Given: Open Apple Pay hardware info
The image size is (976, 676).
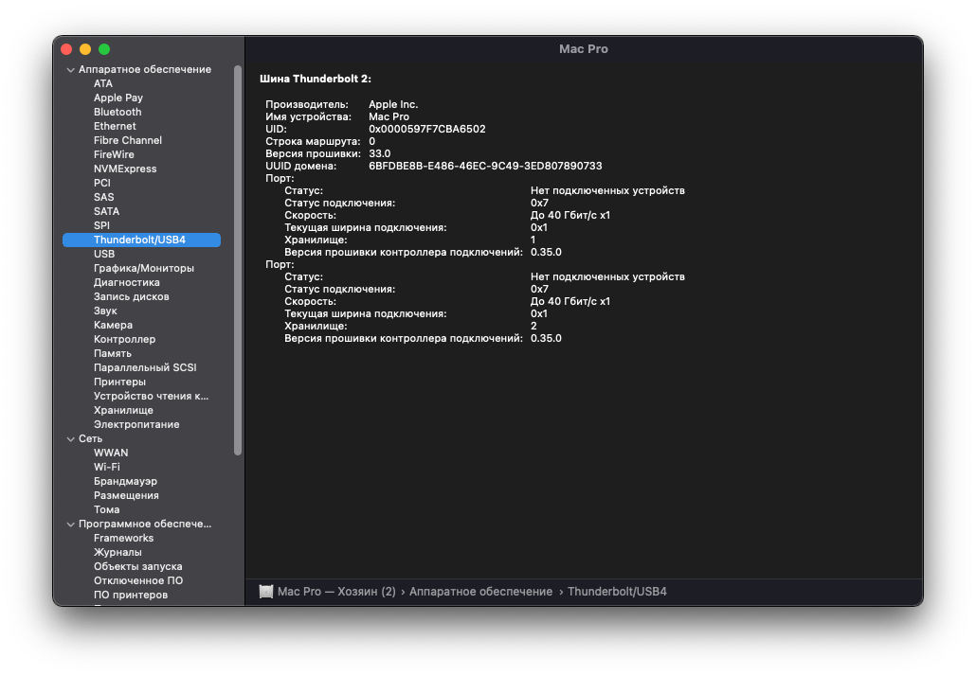Looking at the screenshot, I should [x=118, y=98].
